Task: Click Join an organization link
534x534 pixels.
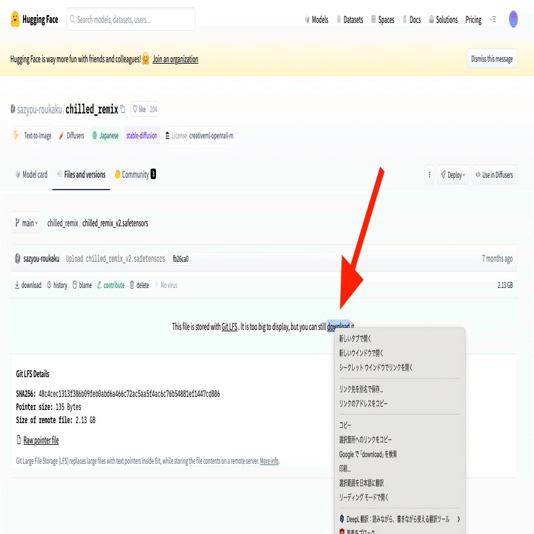Action: coord(175,59)
